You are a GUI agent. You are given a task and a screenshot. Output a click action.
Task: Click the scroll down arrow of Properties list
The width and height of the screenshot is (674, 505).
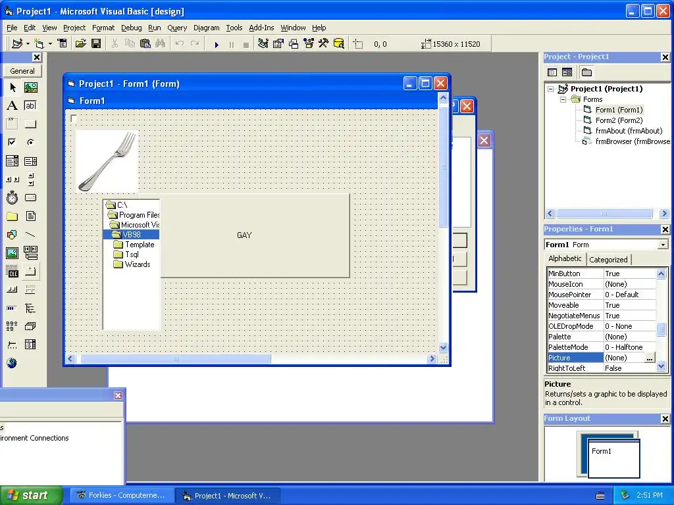(x=661, y=366)
